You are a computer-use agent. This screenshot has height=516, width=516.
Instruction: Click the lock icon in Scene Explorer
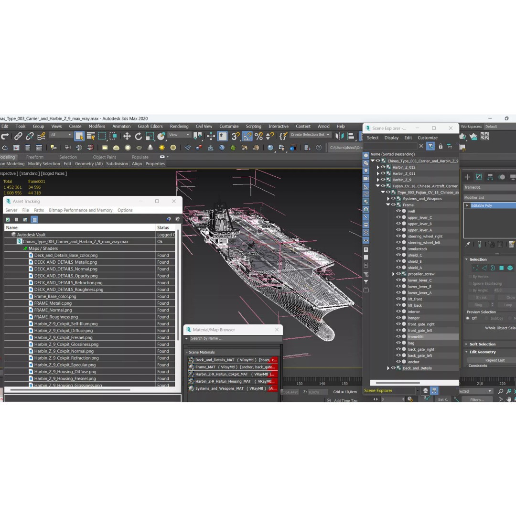[441, 146]
